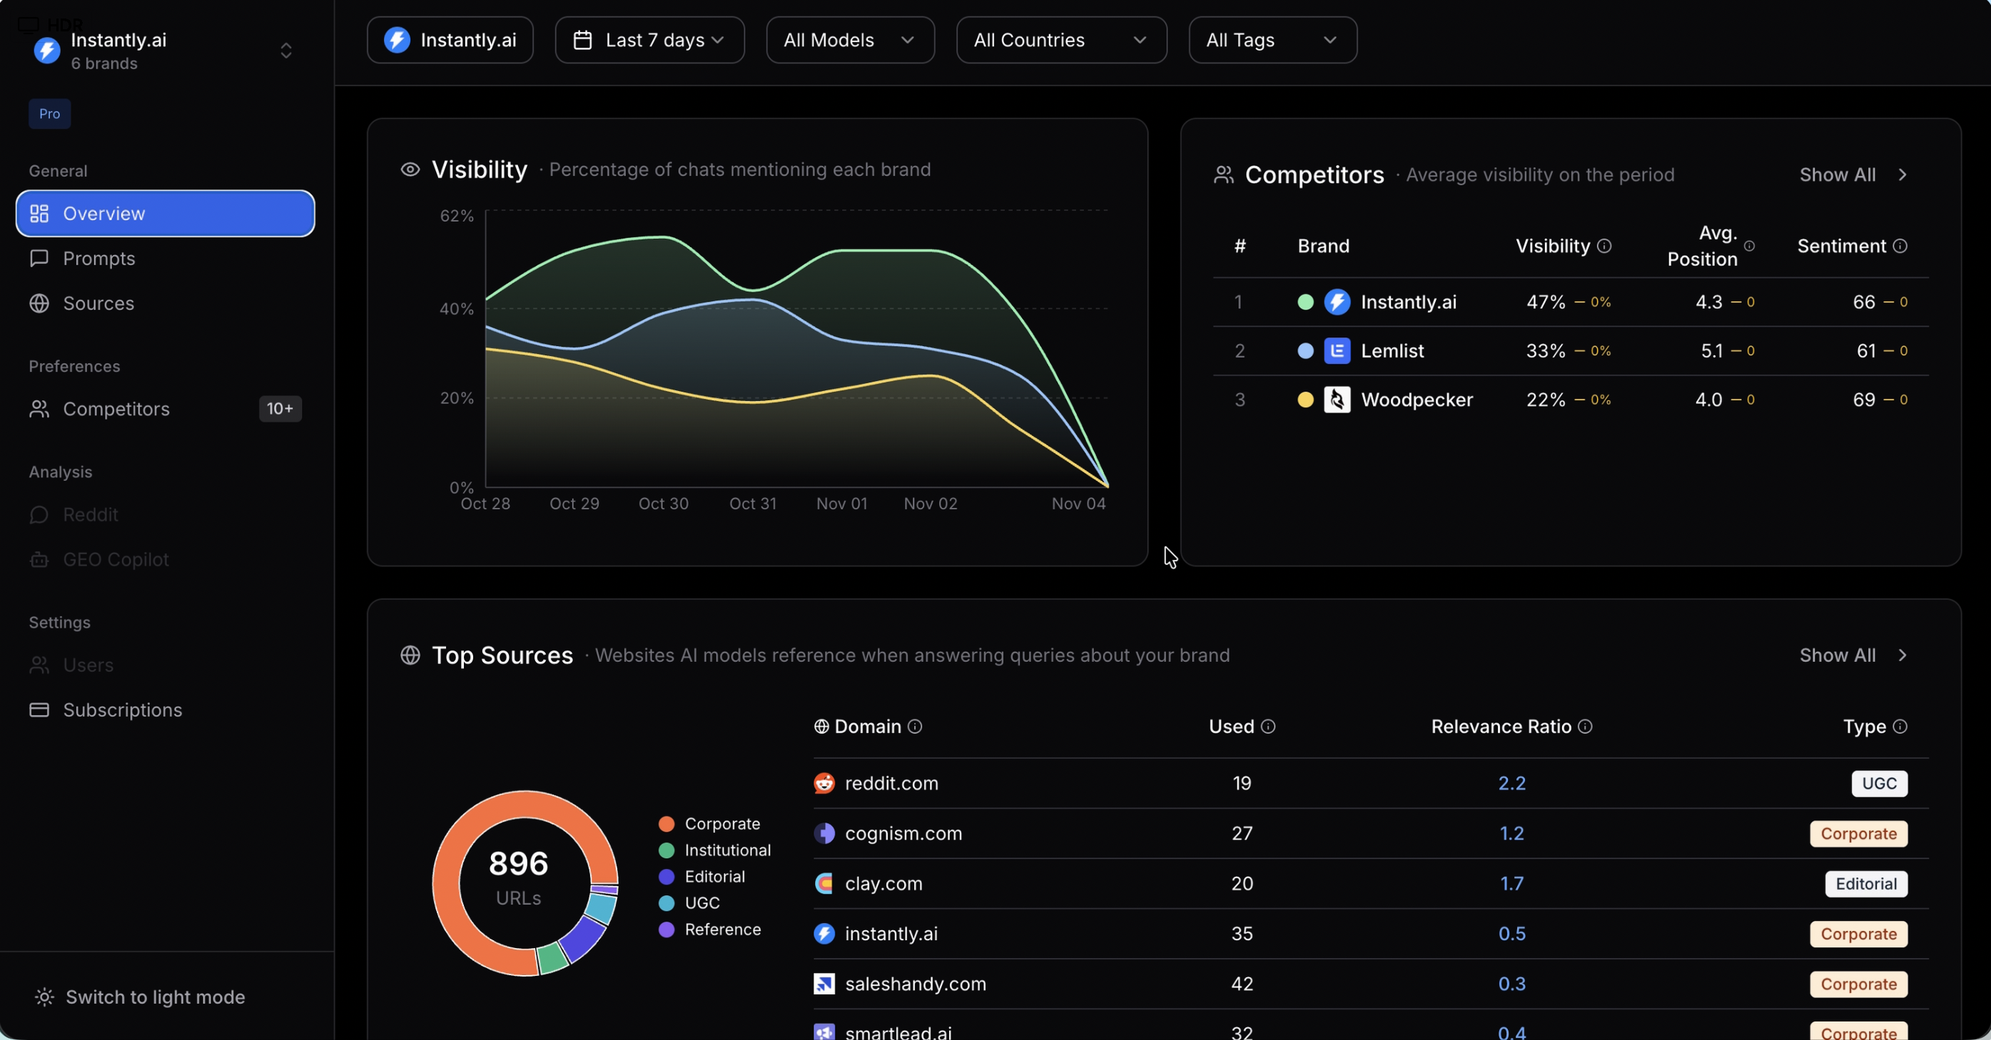Click the Users icon in Settings
This screenshot has width=1991, height=1040.
pyautogui.click(x=39, y=666)
